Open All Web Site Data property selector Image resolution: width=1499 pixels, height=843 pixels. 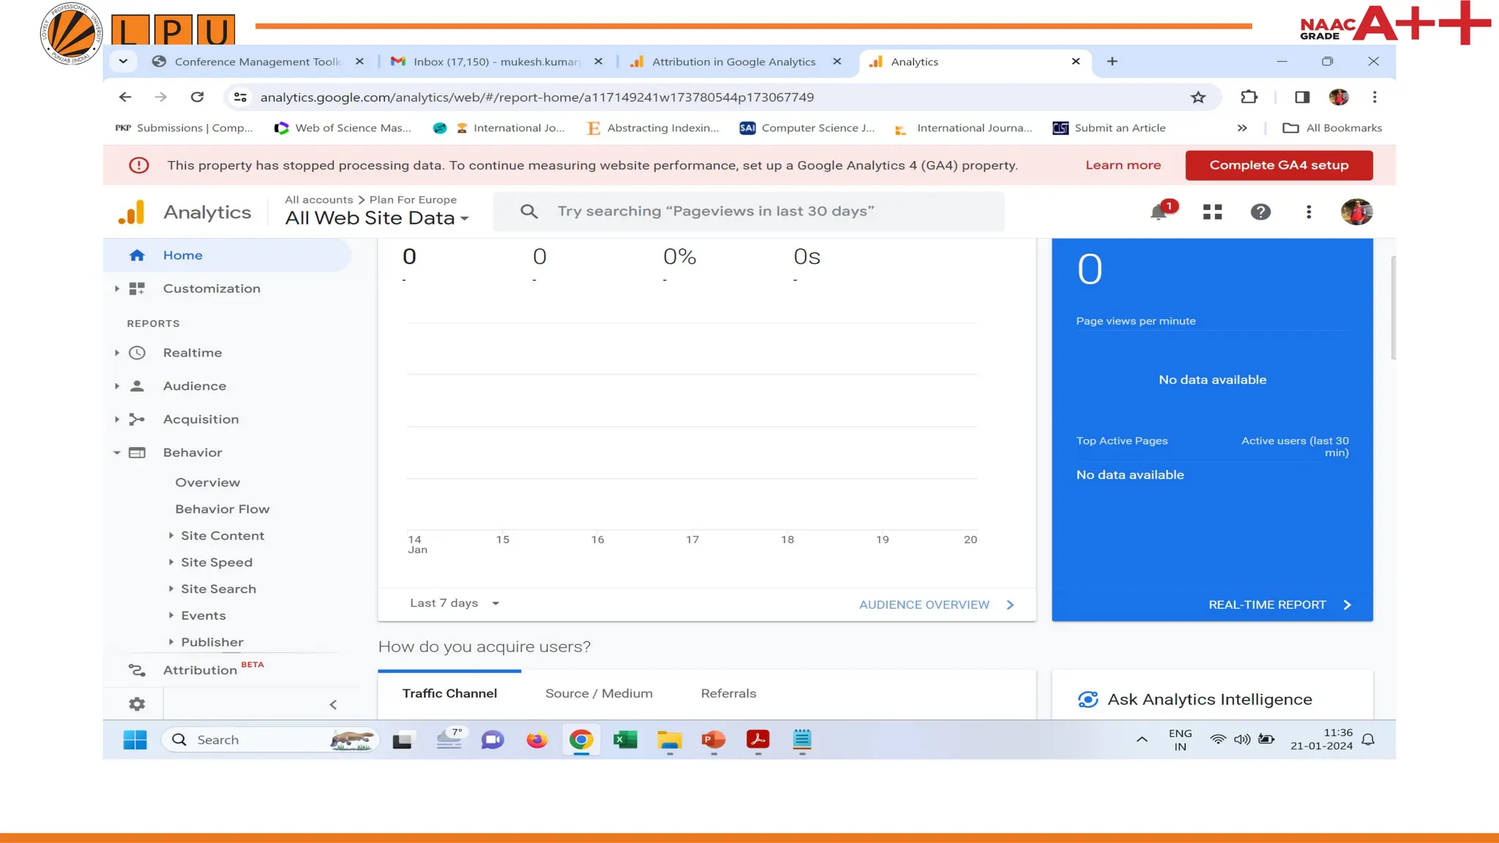tap(376, 218)
